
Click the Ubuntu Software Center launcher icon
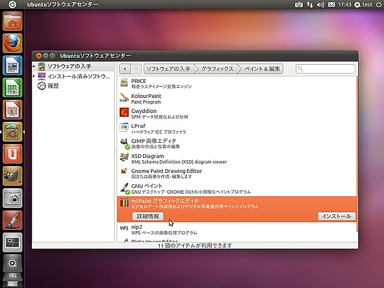(13, 132)
